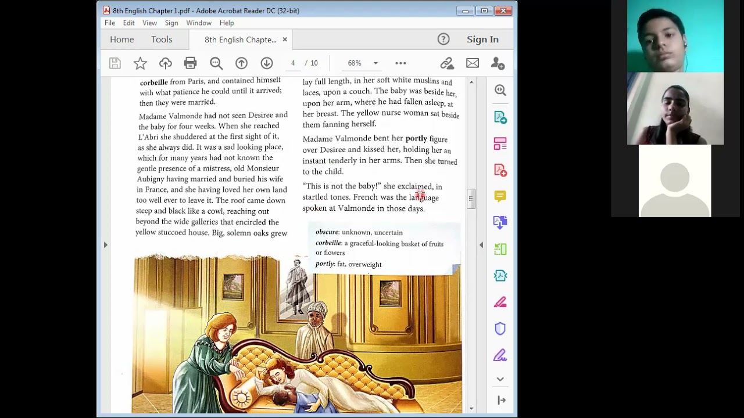Switch to the Tools tab
The width and height of the screenshot is (744, 418).
tap(162, 39)
